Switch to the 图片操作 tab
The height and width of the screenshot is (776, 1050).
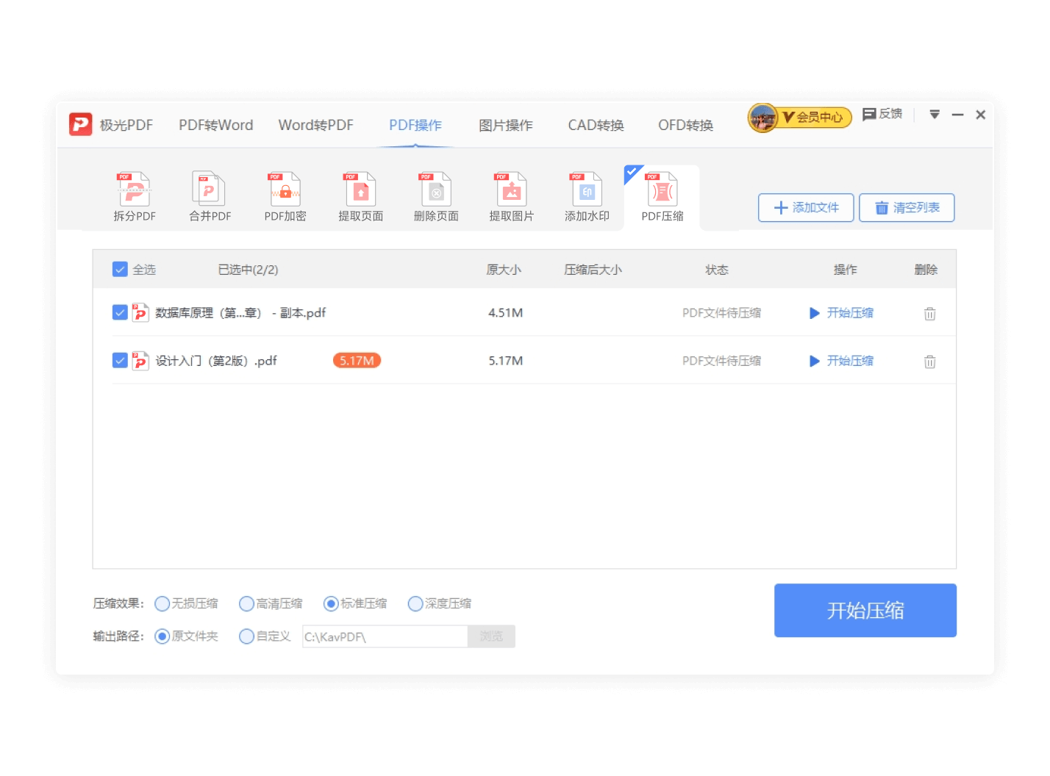pyautogui.click(x=504, y=125)
